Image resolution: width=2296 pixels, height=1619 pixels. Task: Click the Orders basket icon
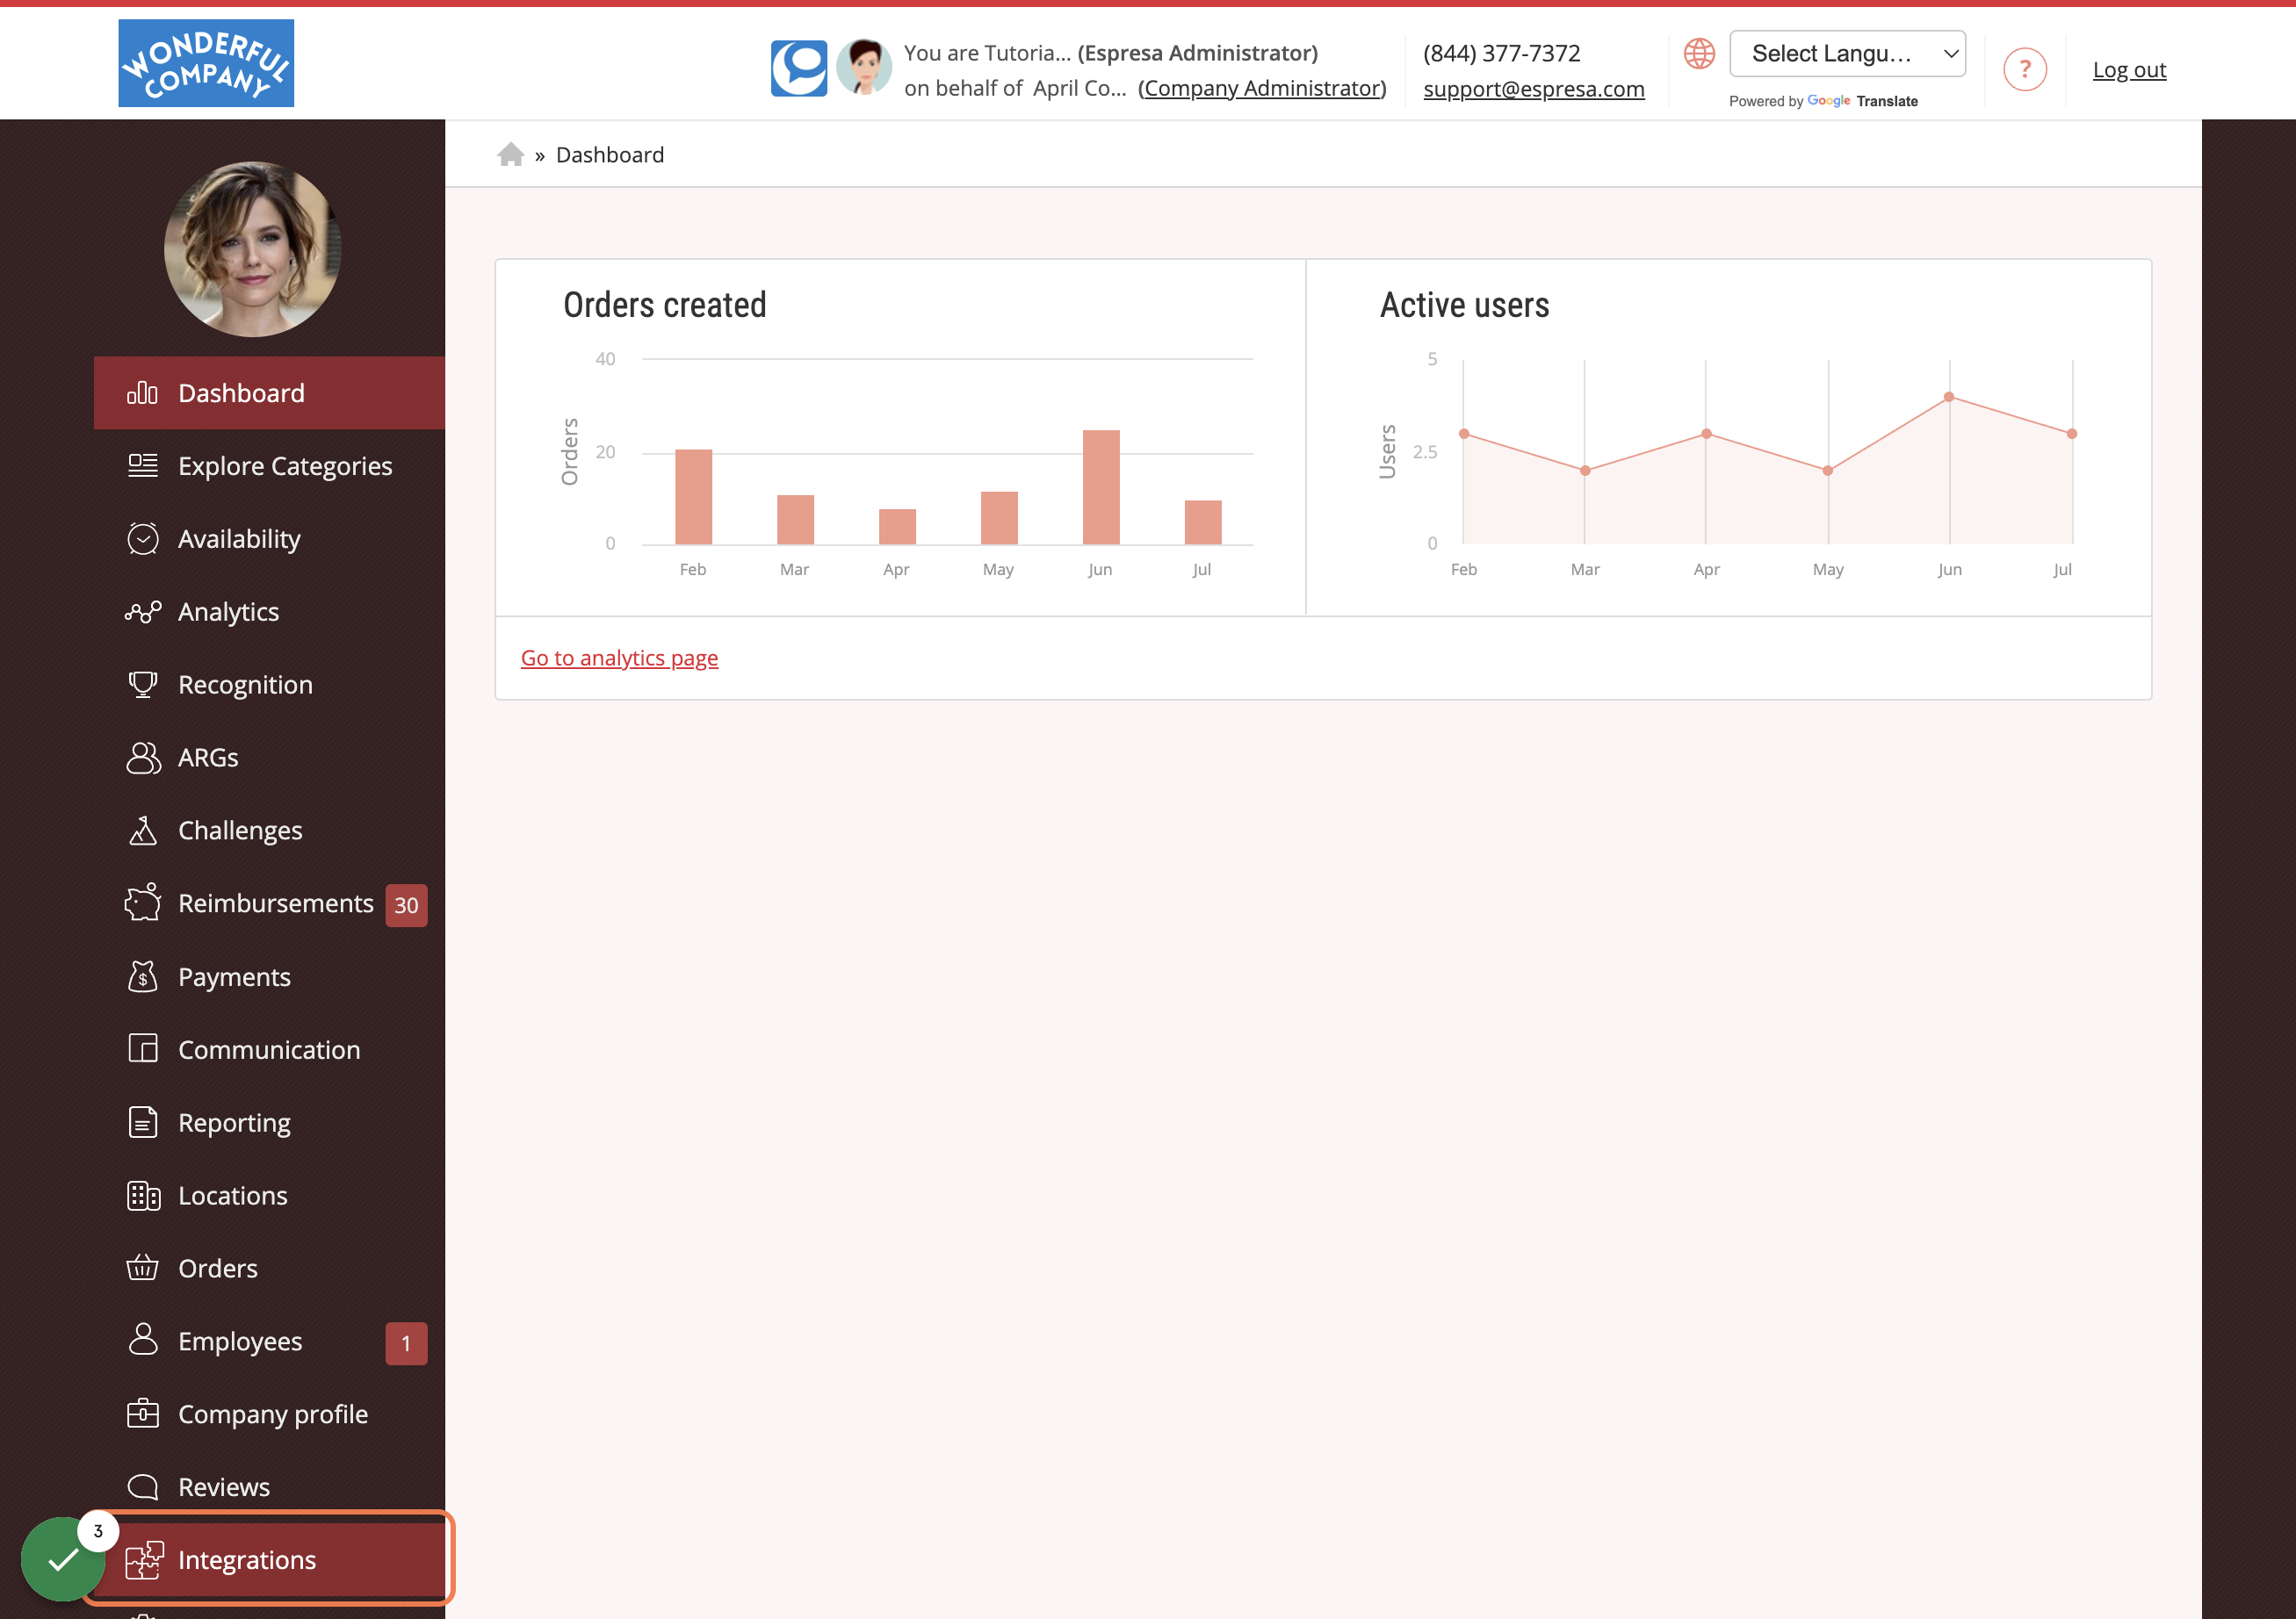click(142, 1267)
